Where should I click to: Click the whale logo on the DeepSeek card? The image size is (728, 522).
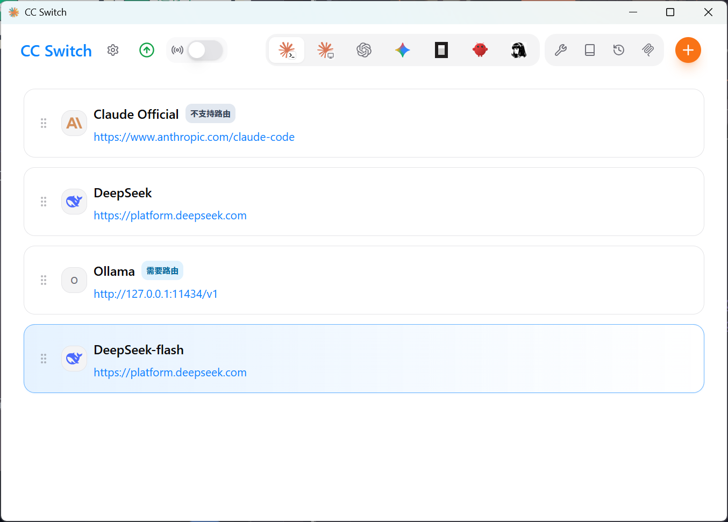click(x=74, y=202)
